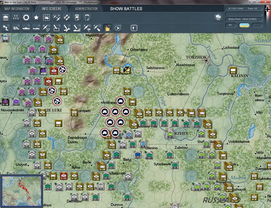
Task: Click the TORZHOK city marker
Action: coord(206,61)
